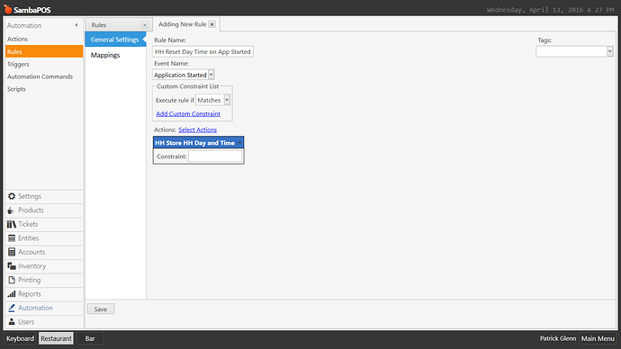Click the Tickets label in sidebar
This screenshot has width=621, height=349.
pyautogui.click(x=28, y=224)
